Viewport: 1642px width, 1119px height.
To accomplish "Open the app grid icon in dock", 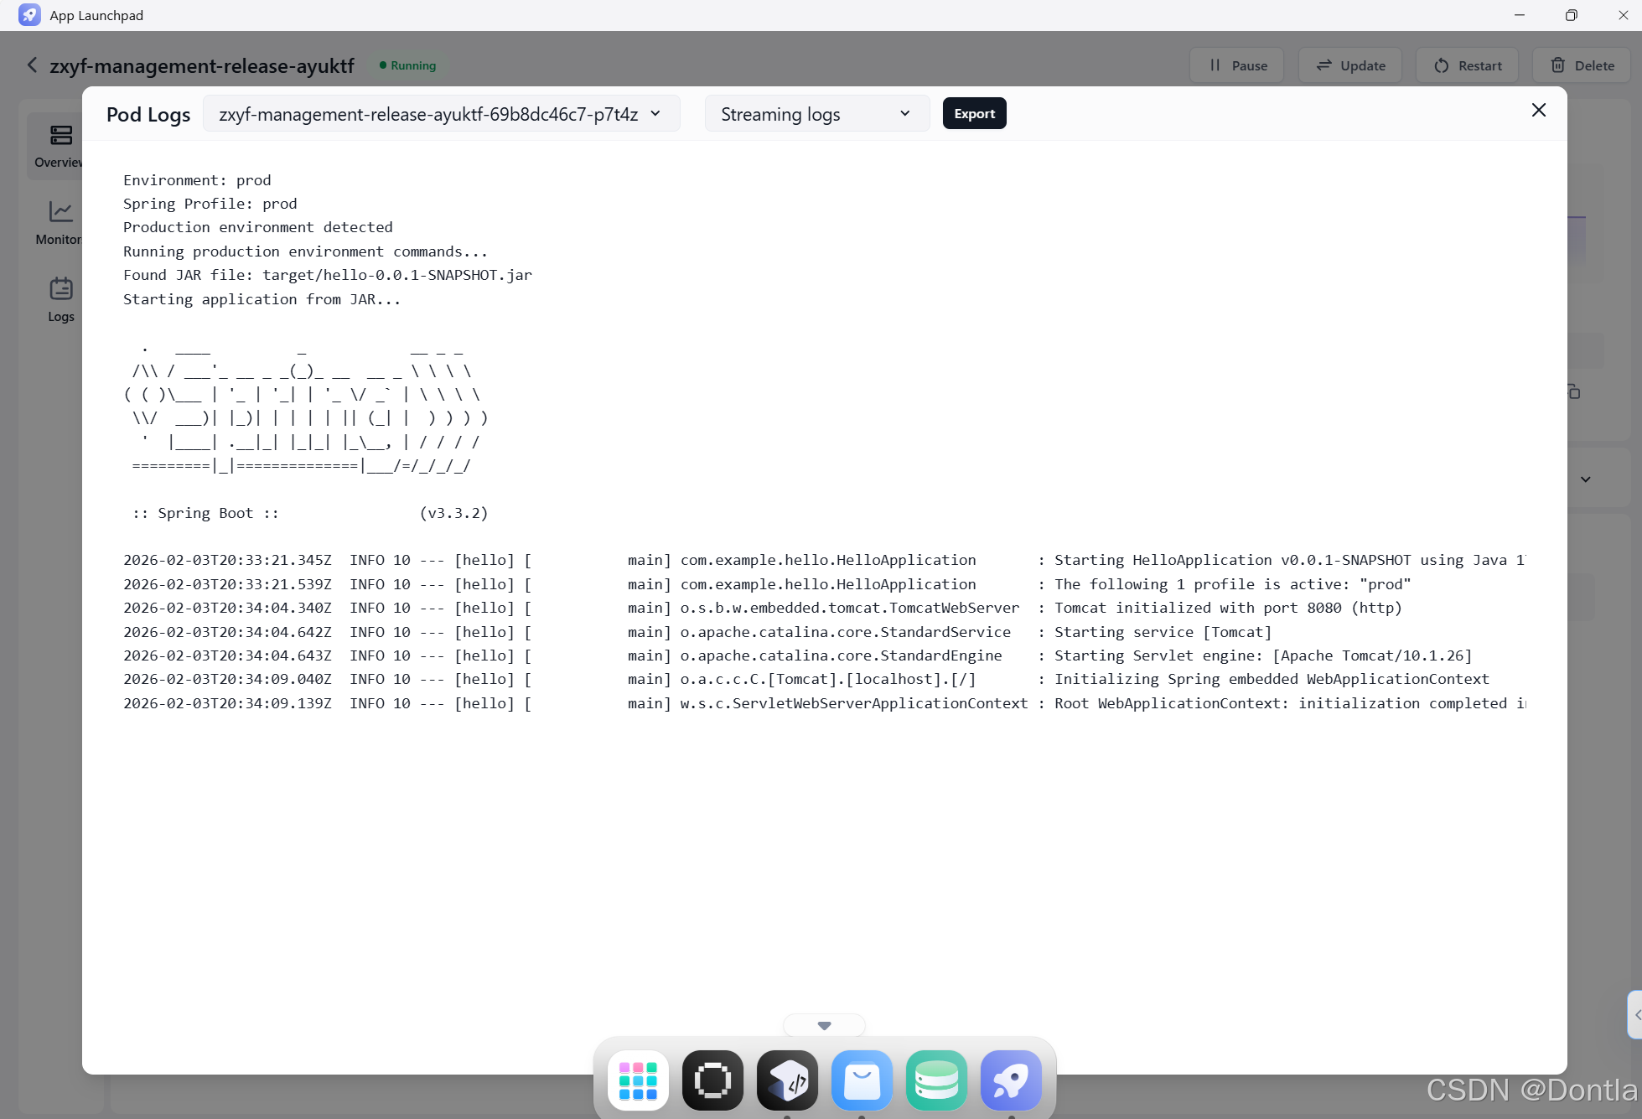I will 638,1080.
